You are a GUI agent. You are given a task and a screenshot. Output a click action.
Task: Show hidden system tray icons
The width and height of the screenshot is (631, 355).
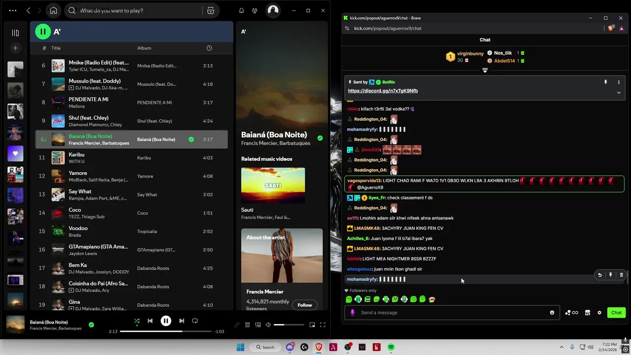pyautogui.click(x=561, y=347)
